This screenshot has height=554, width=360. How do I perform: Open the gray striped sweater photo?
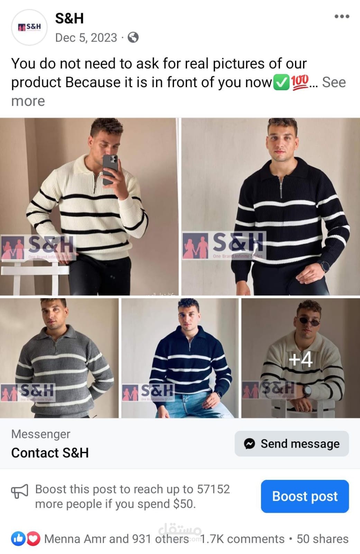(59, 358)
